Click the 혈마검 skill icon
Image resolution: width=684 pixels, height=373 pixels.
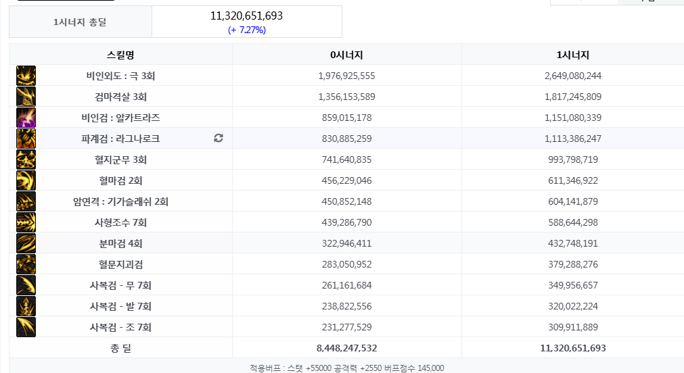[x=26, y=180]
